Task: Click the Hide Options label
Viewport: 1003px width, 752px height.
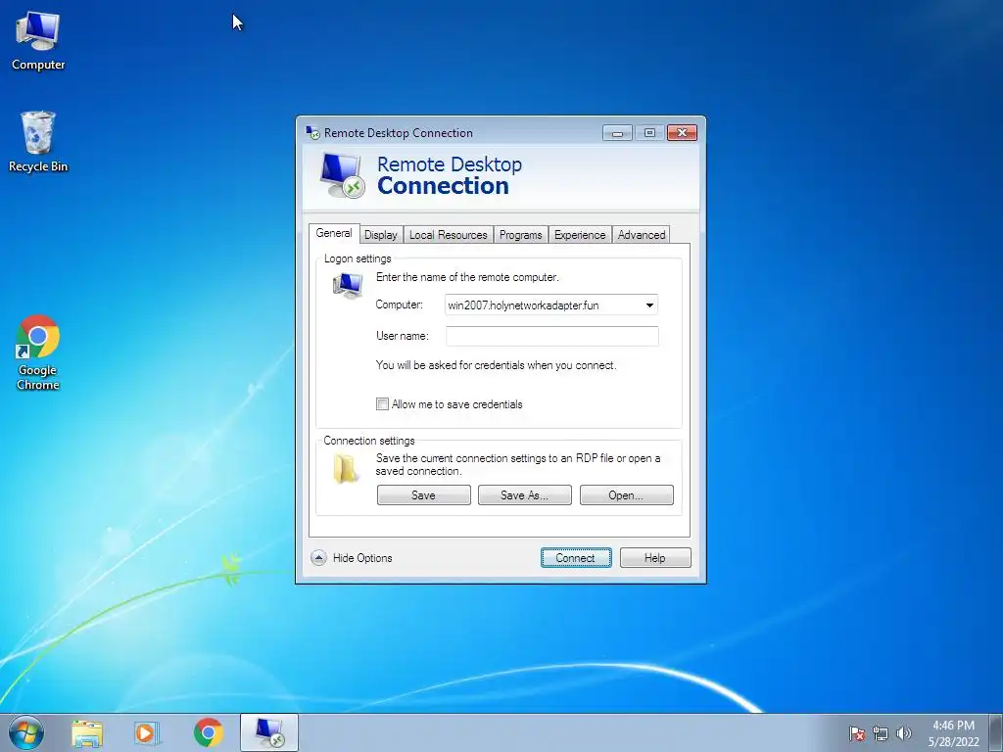Action: coord(362,557)
